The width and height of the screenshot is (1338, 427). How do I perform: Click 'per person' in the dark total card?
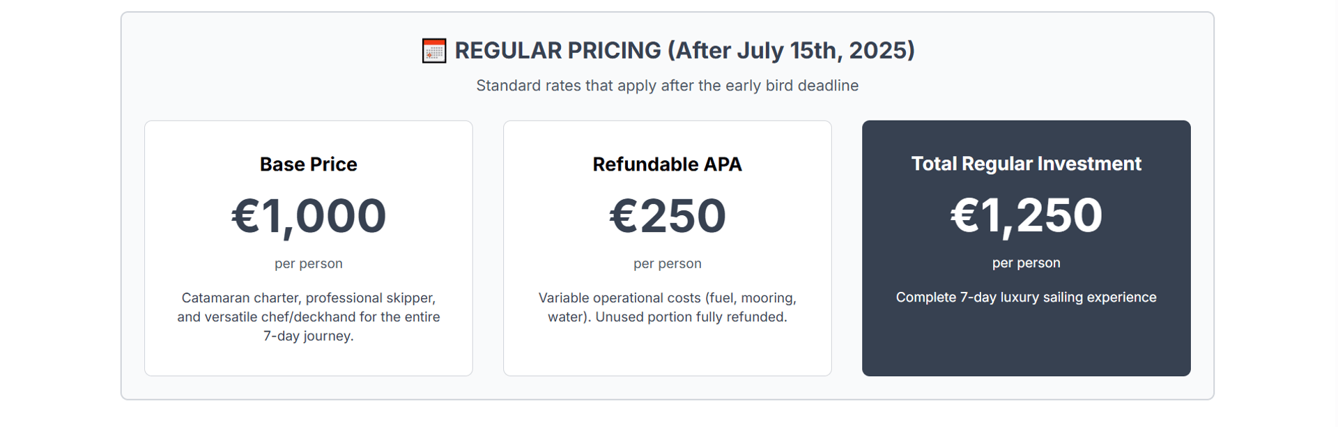click(1026, 263)
